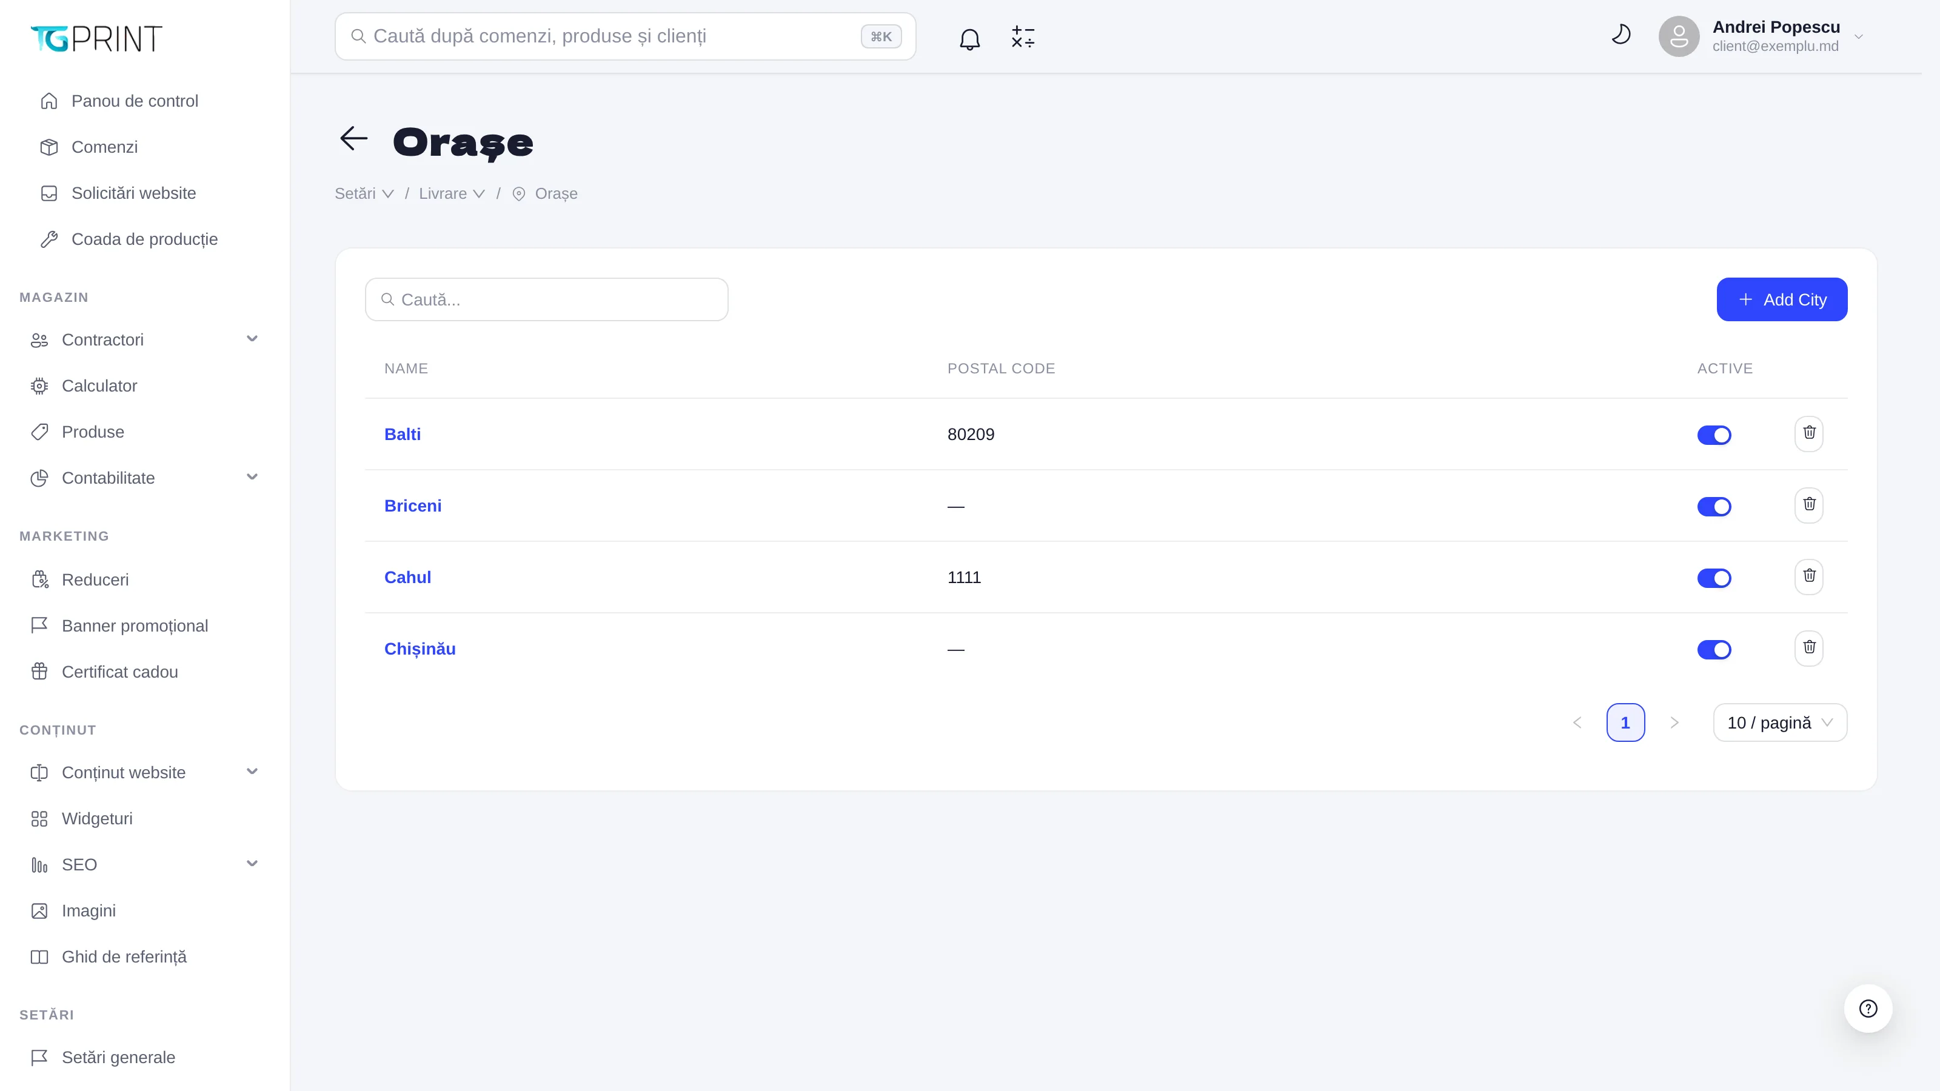Go to Comenzi in sidebar
1940x1091 pixels.
pos(104,147)
